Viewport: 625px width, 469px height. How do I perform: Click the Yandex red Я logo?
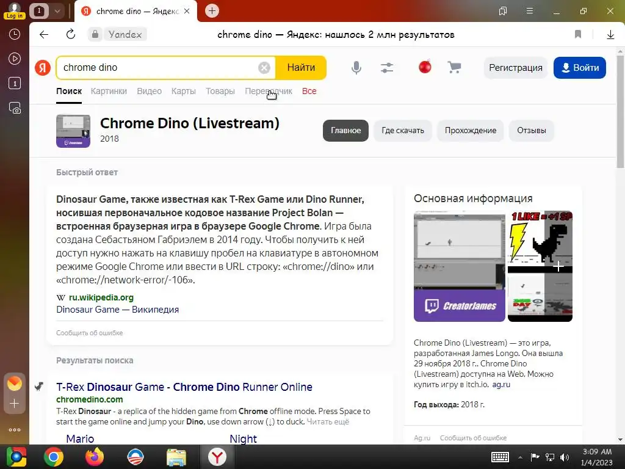[43, 68]
